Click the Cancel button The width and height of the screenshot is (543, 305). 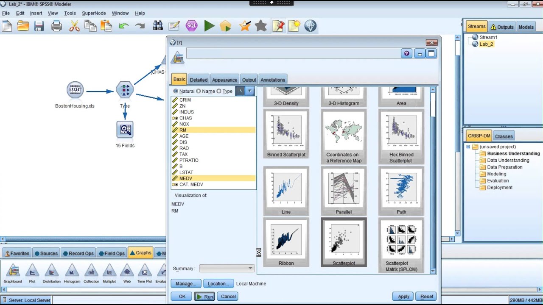(228, 297)
